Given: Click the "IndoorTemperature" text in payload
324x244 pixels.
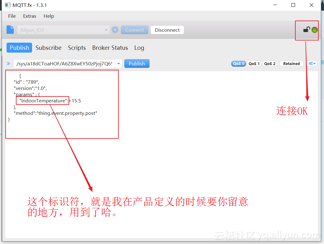Looking at the screenshot, I should click(x=43, y=101).
